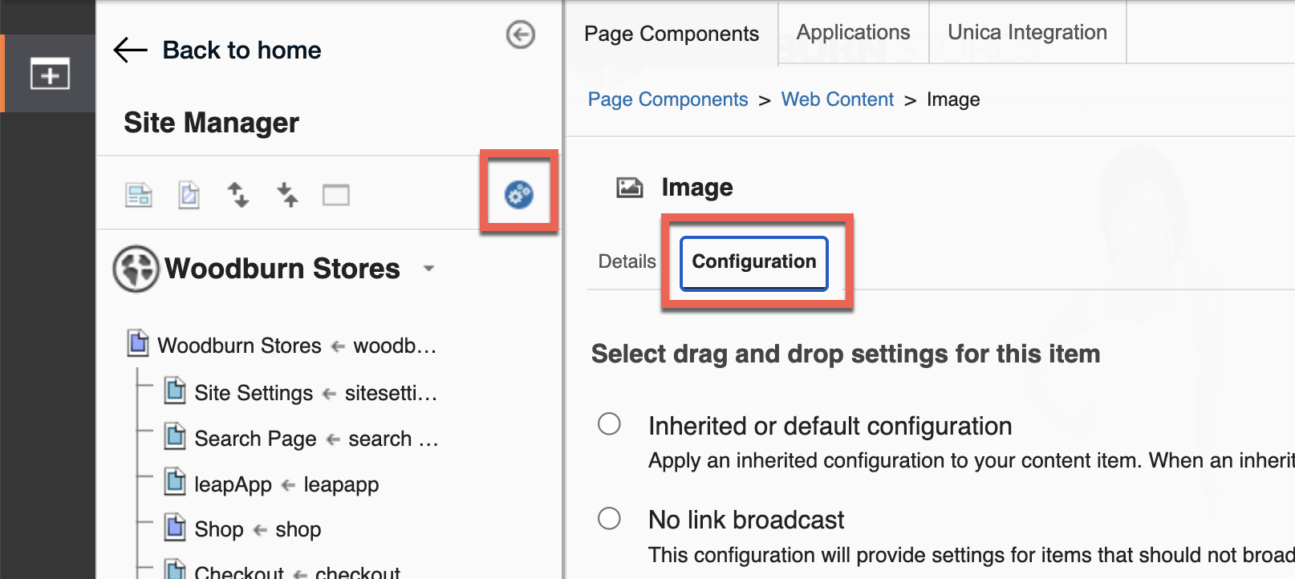
Task: Click the Web Content breadcrumb link
Action: click(838, 99)
